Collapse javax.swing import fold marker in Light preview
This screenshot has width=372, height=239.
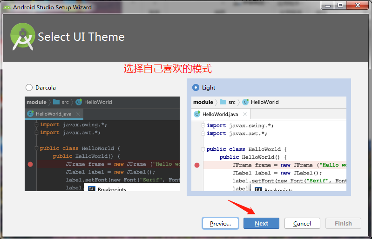[x=203, y=125]
